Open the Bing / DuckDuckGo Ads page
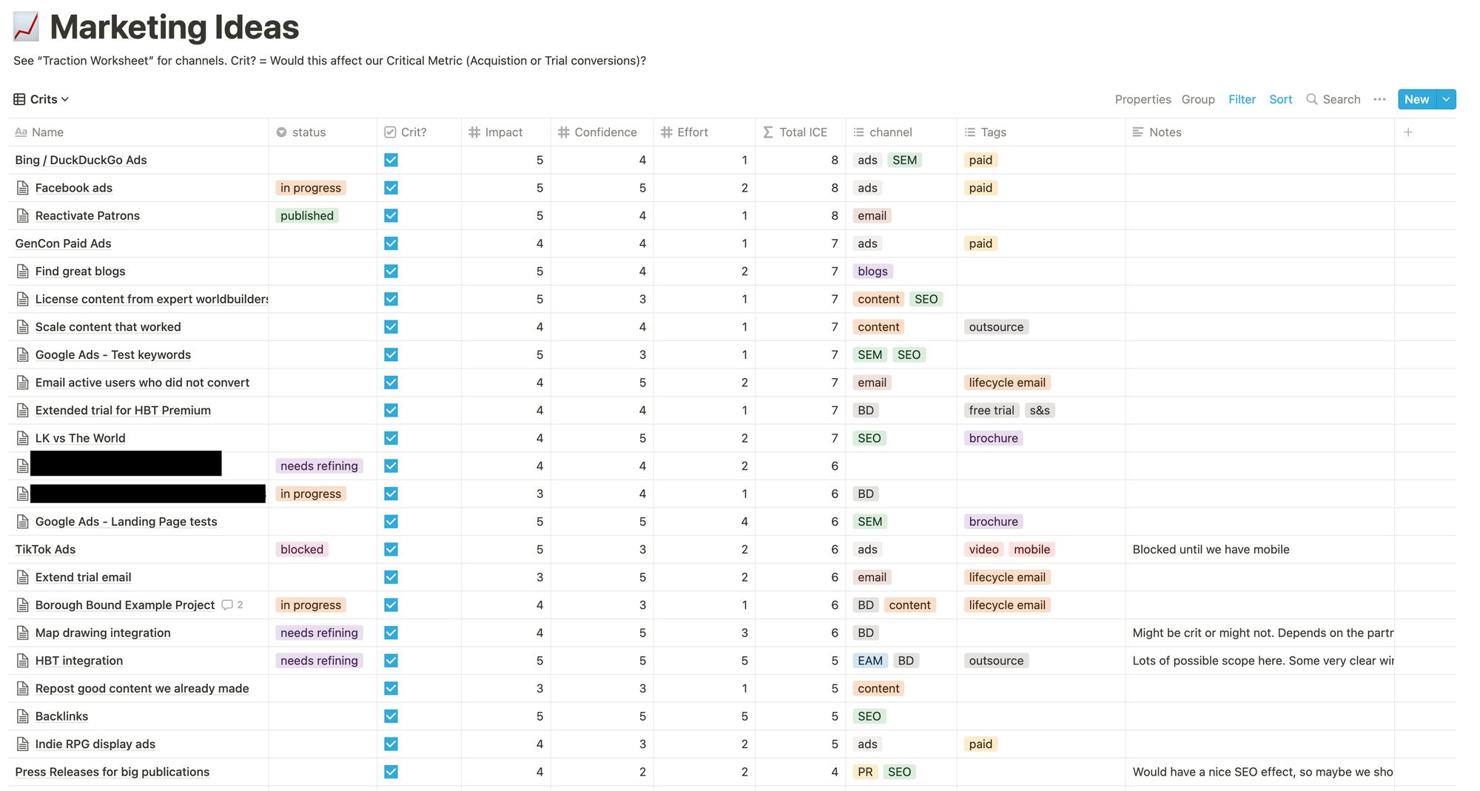The image size is (1480, 791). (81, 160)
